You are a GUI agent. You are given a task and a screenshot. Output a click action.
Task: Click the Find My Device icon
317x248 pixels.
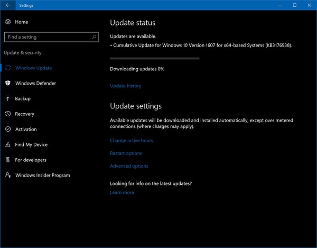8,144
